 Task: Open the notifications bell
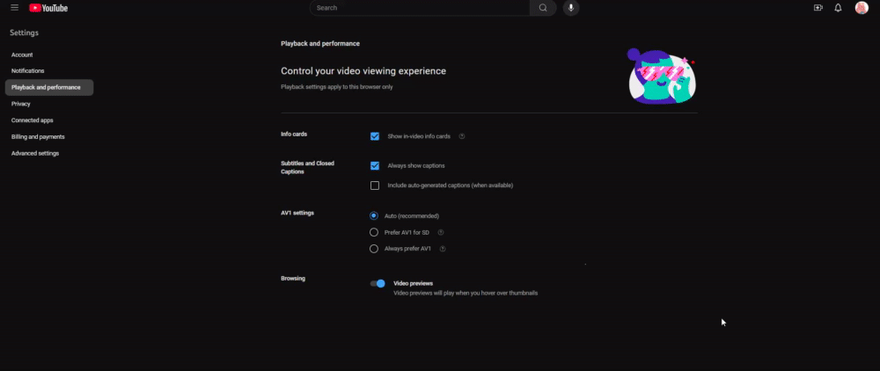[838, 8]
